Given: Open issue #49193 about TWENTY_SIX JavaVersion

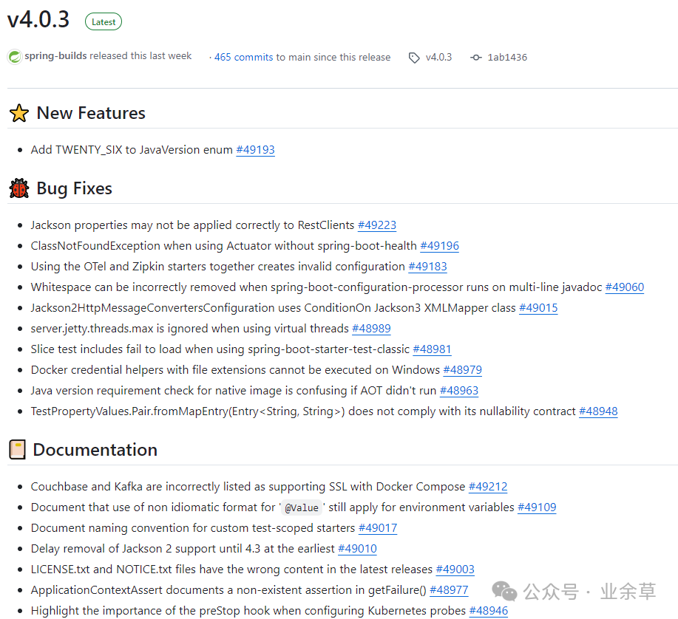Looking at the screenshot, I should click(x=255, y=149).
